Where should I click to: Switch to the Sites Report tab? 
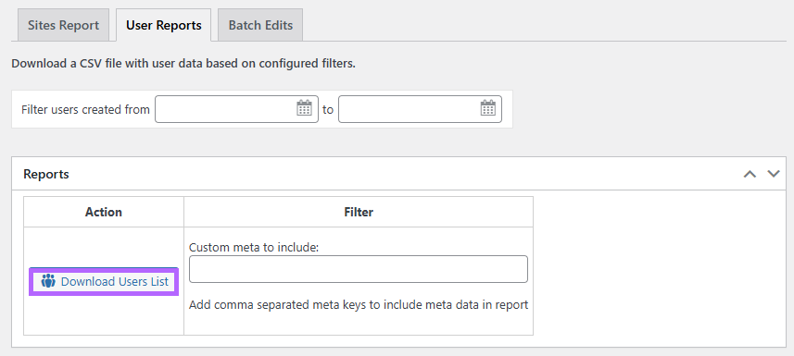pyautogui.click(x=63, y=25)
